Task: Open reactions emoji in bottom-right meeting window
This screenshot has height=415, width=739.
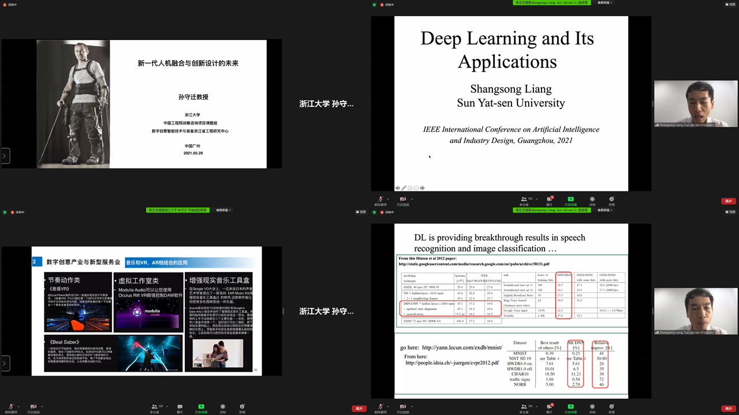Action: (611, 407)
